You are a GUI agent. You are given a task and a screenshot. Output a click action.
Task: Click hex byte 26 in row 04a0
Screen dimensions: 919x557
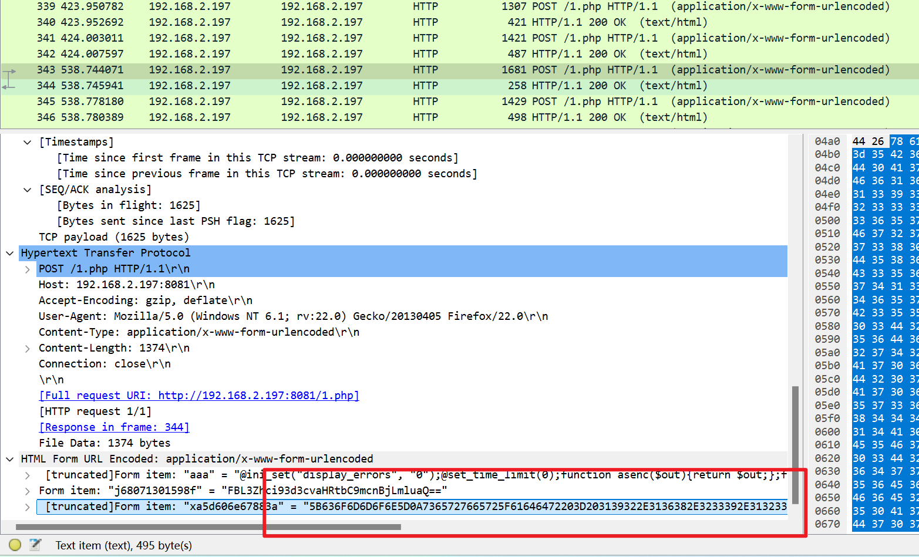coord(878,141)
